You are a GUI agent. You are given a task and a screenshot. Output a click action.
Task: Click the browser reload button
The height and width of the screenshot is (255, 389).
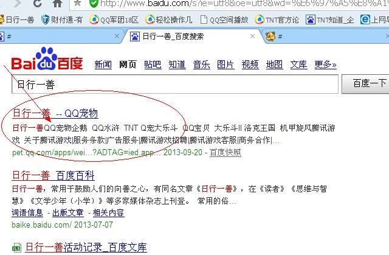[38, 4]
